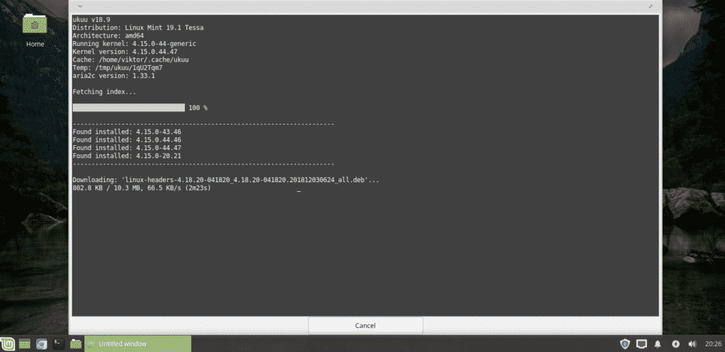Click the network connection tray icon
This screenshot has height=352, width=725.
(x=641, y=344)
